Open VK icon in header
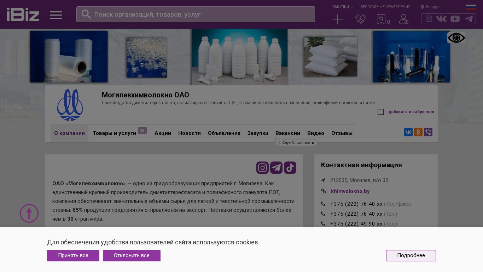This screenshot has height=272, width=483. click(441, 19)
